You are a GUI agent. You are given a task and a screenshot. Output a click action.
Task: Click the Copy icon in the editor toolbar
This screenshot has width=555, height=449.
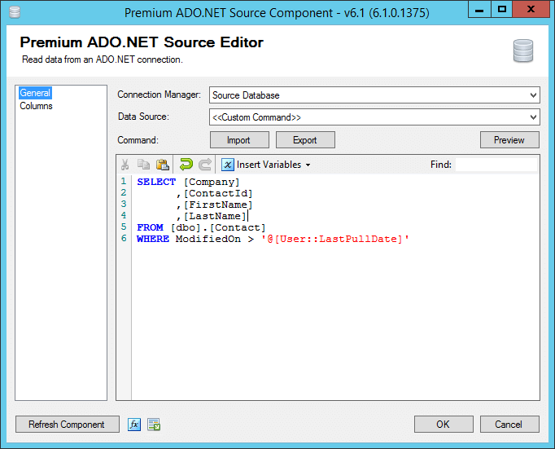pyautogui.click(x=143, y=165)
